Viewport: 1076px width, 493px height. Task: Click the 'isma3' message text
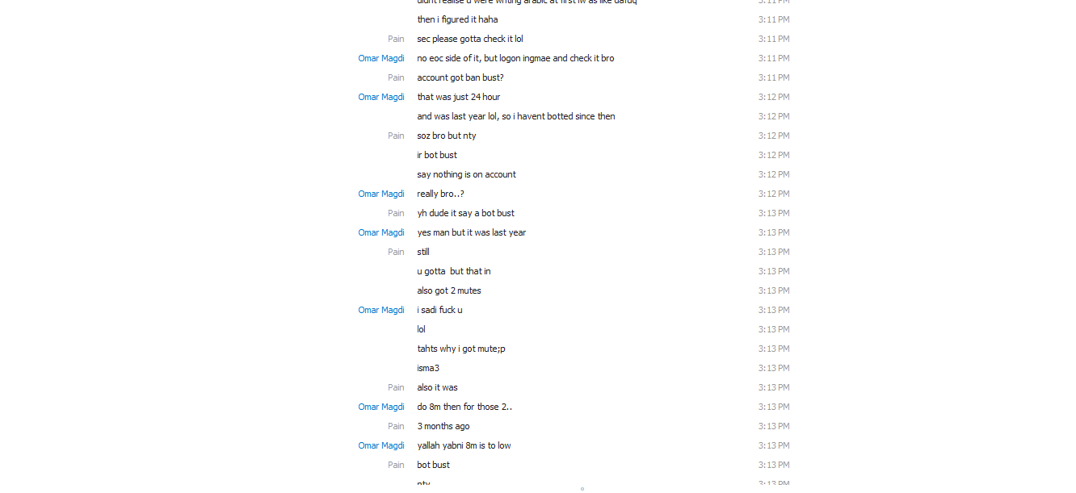pyautogui.click(x=428, y=368)
